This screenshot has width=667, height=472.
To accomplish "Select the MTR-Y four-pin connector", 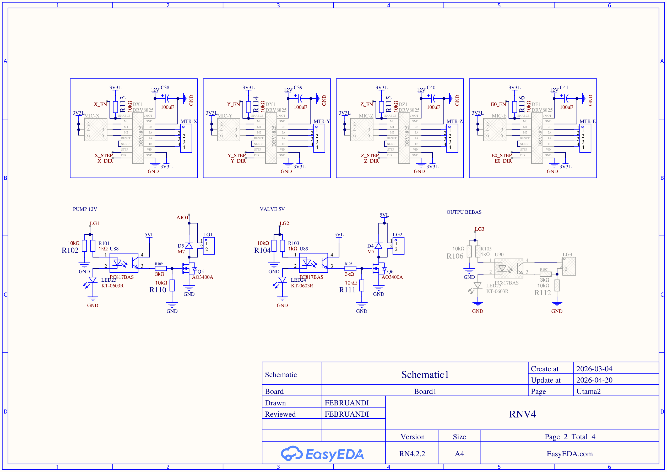I will (x=319, y=138).
